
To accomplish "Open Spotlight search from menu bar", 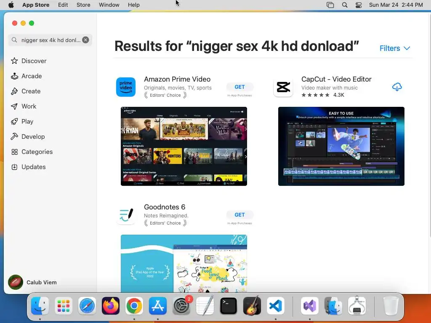I will tap(345, 5).
